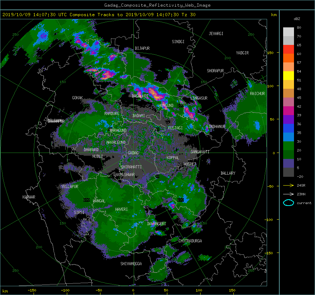Click the BADAMI city label
The height and width of the screenshot is (295, 315).
[x=139, y=116]
